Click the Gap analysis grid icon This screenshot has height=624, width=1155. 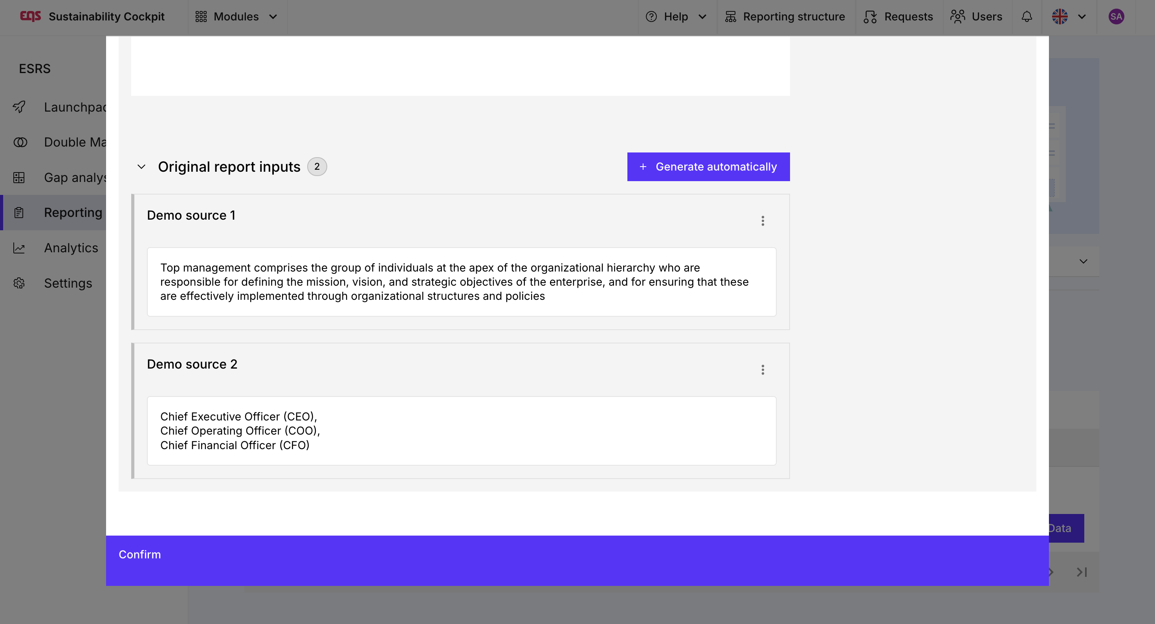tap(19, 178)
